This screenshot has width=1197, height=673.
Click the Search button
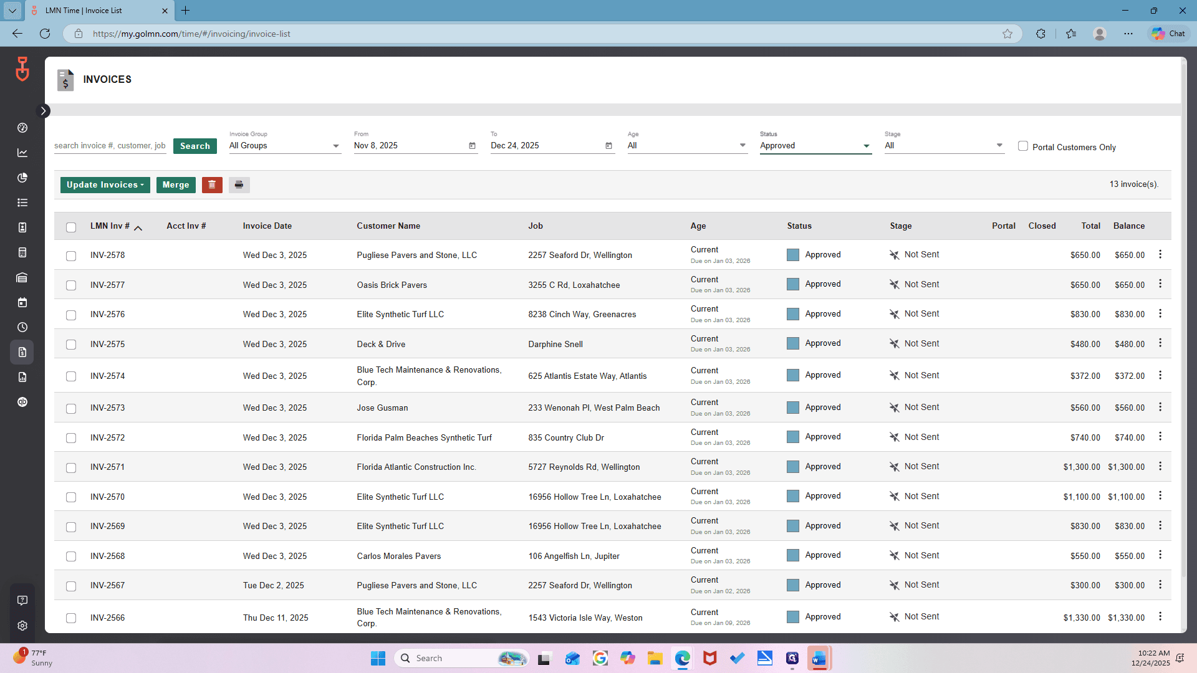195,146
